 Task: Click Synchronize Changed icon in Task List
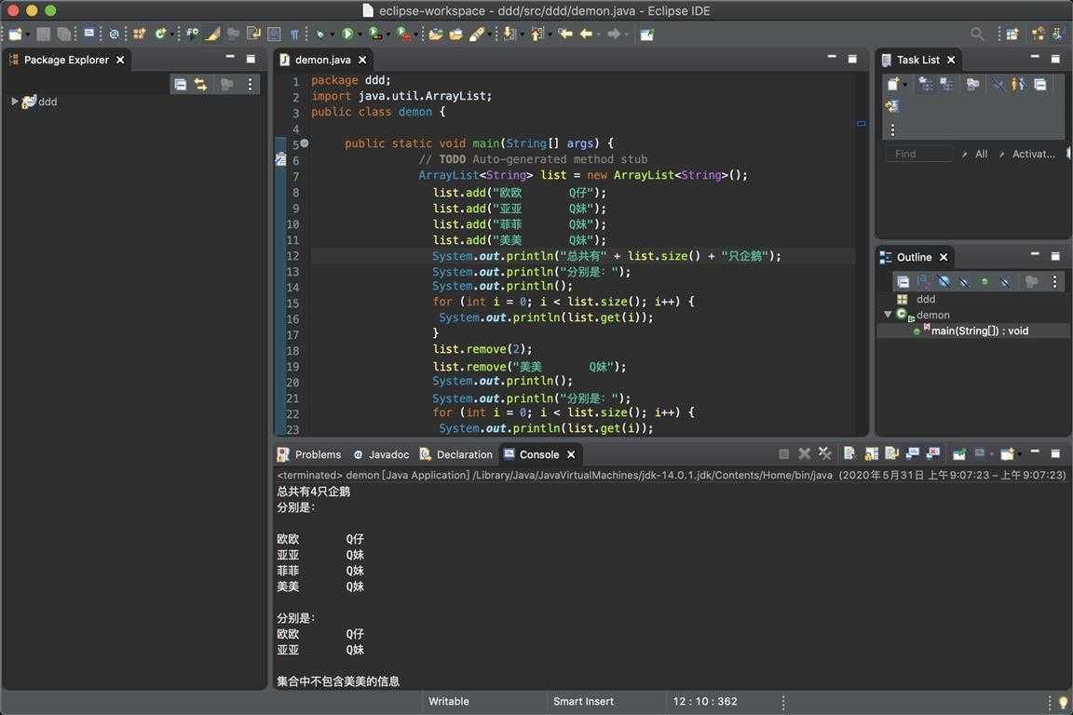(891, 106)
